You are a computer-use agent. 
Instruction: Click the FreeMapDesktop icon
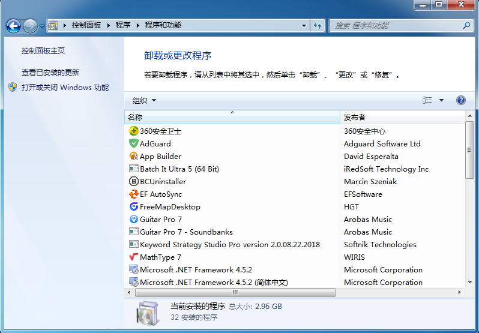(x=133, y=206)
